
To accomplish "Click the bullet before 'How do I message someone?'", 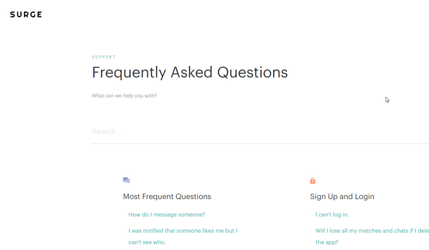I will tap(124, 215).
